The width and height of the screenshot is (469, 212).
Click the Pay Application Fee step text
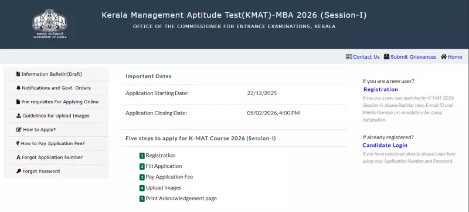(169, 177)
